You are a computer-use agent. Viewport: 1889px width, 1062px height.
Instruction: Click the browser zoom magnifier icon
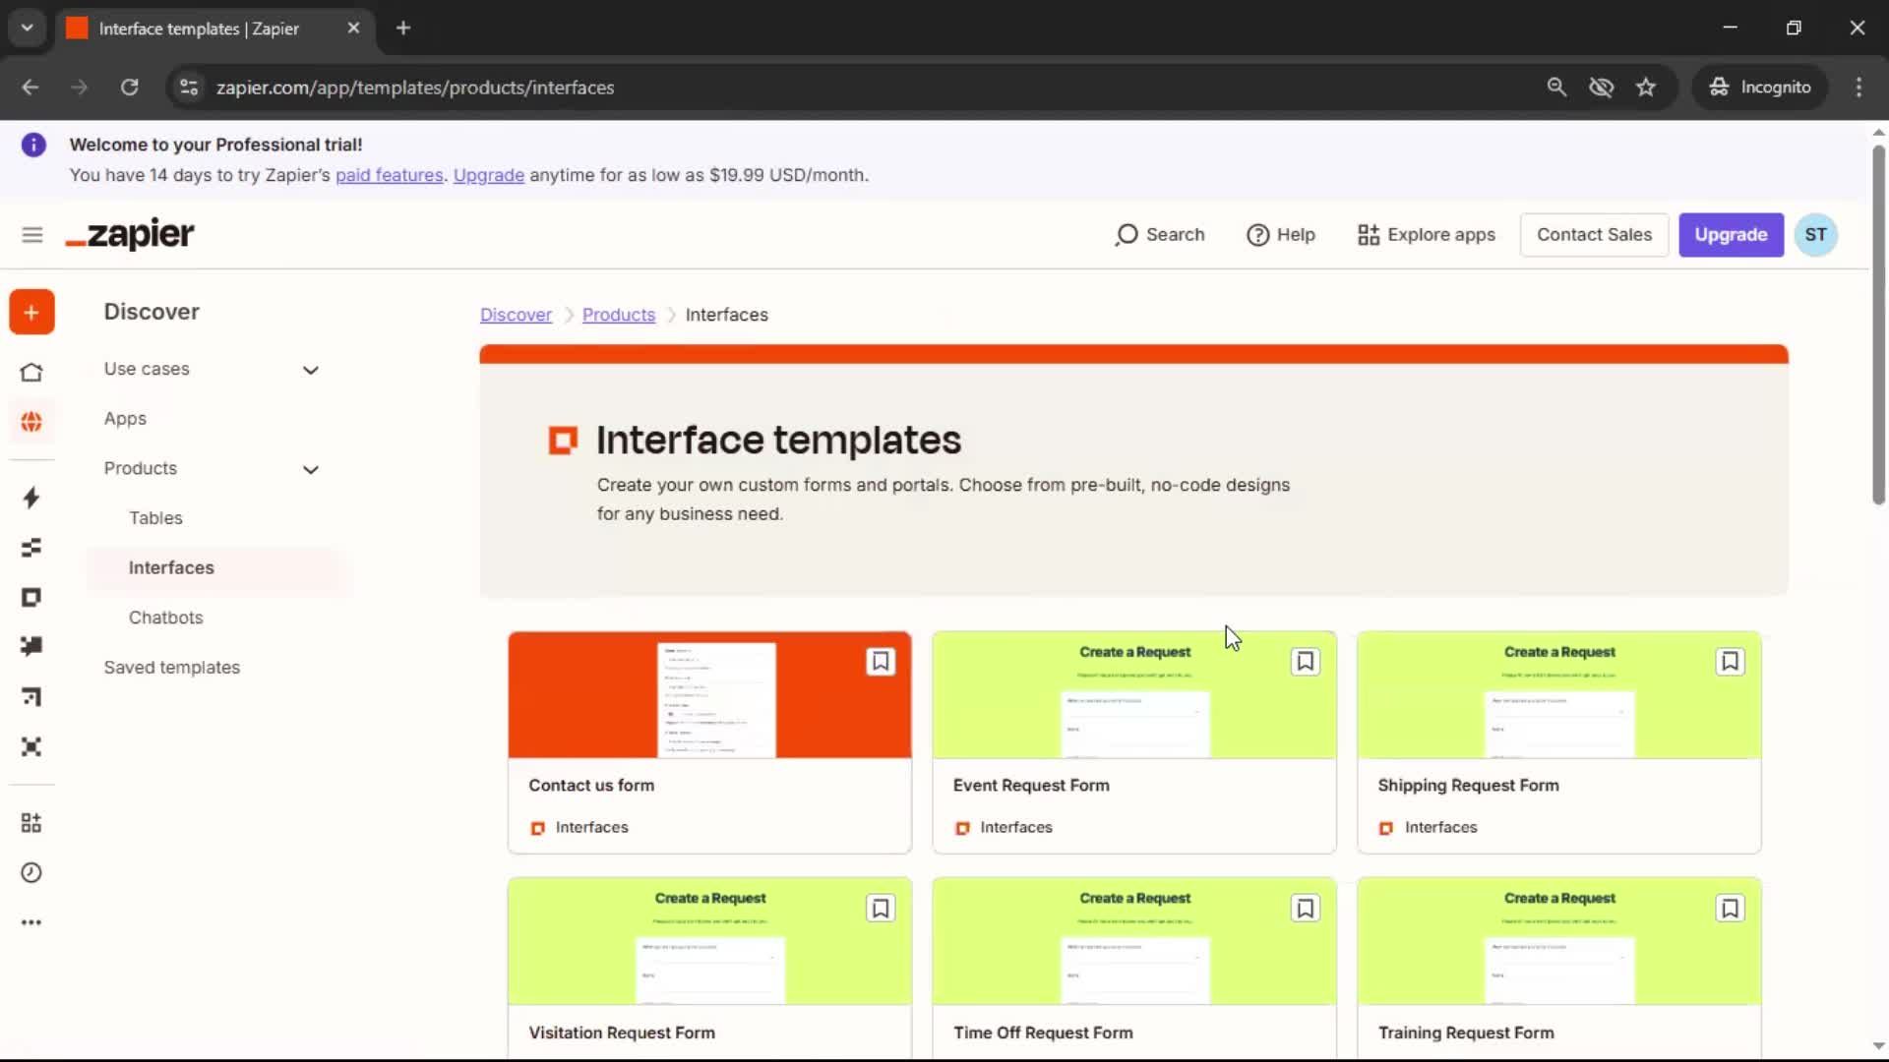[1556, 88]
